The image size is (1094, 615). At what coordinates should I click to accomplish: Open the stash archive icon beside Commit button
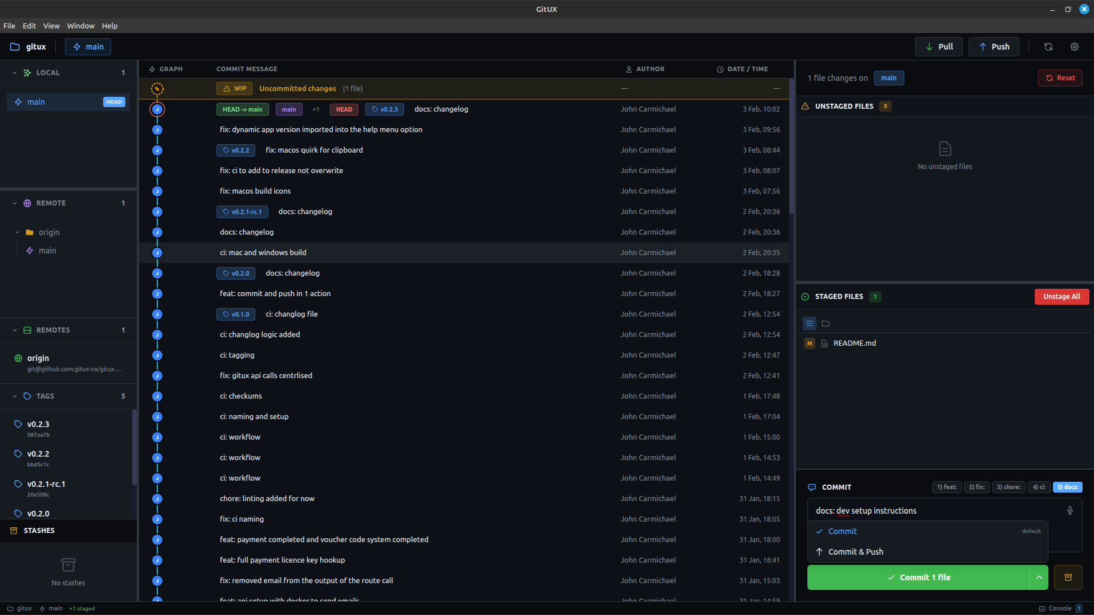(x=1068, y=577)
